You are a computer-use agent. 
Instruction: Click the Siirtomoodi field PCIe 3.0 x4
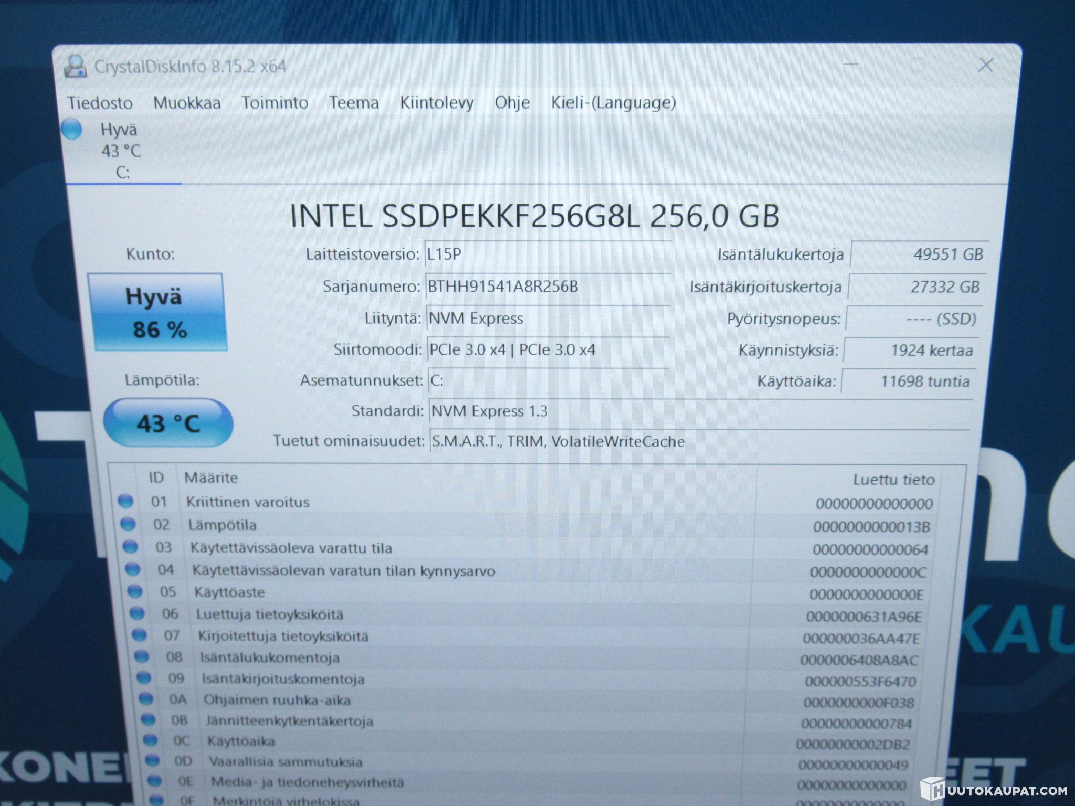coord(548,350)
